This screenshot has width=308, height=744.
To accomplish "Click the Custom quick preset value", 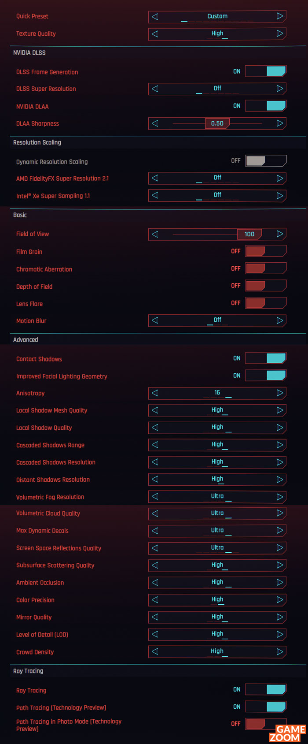I will click(217, 16).
